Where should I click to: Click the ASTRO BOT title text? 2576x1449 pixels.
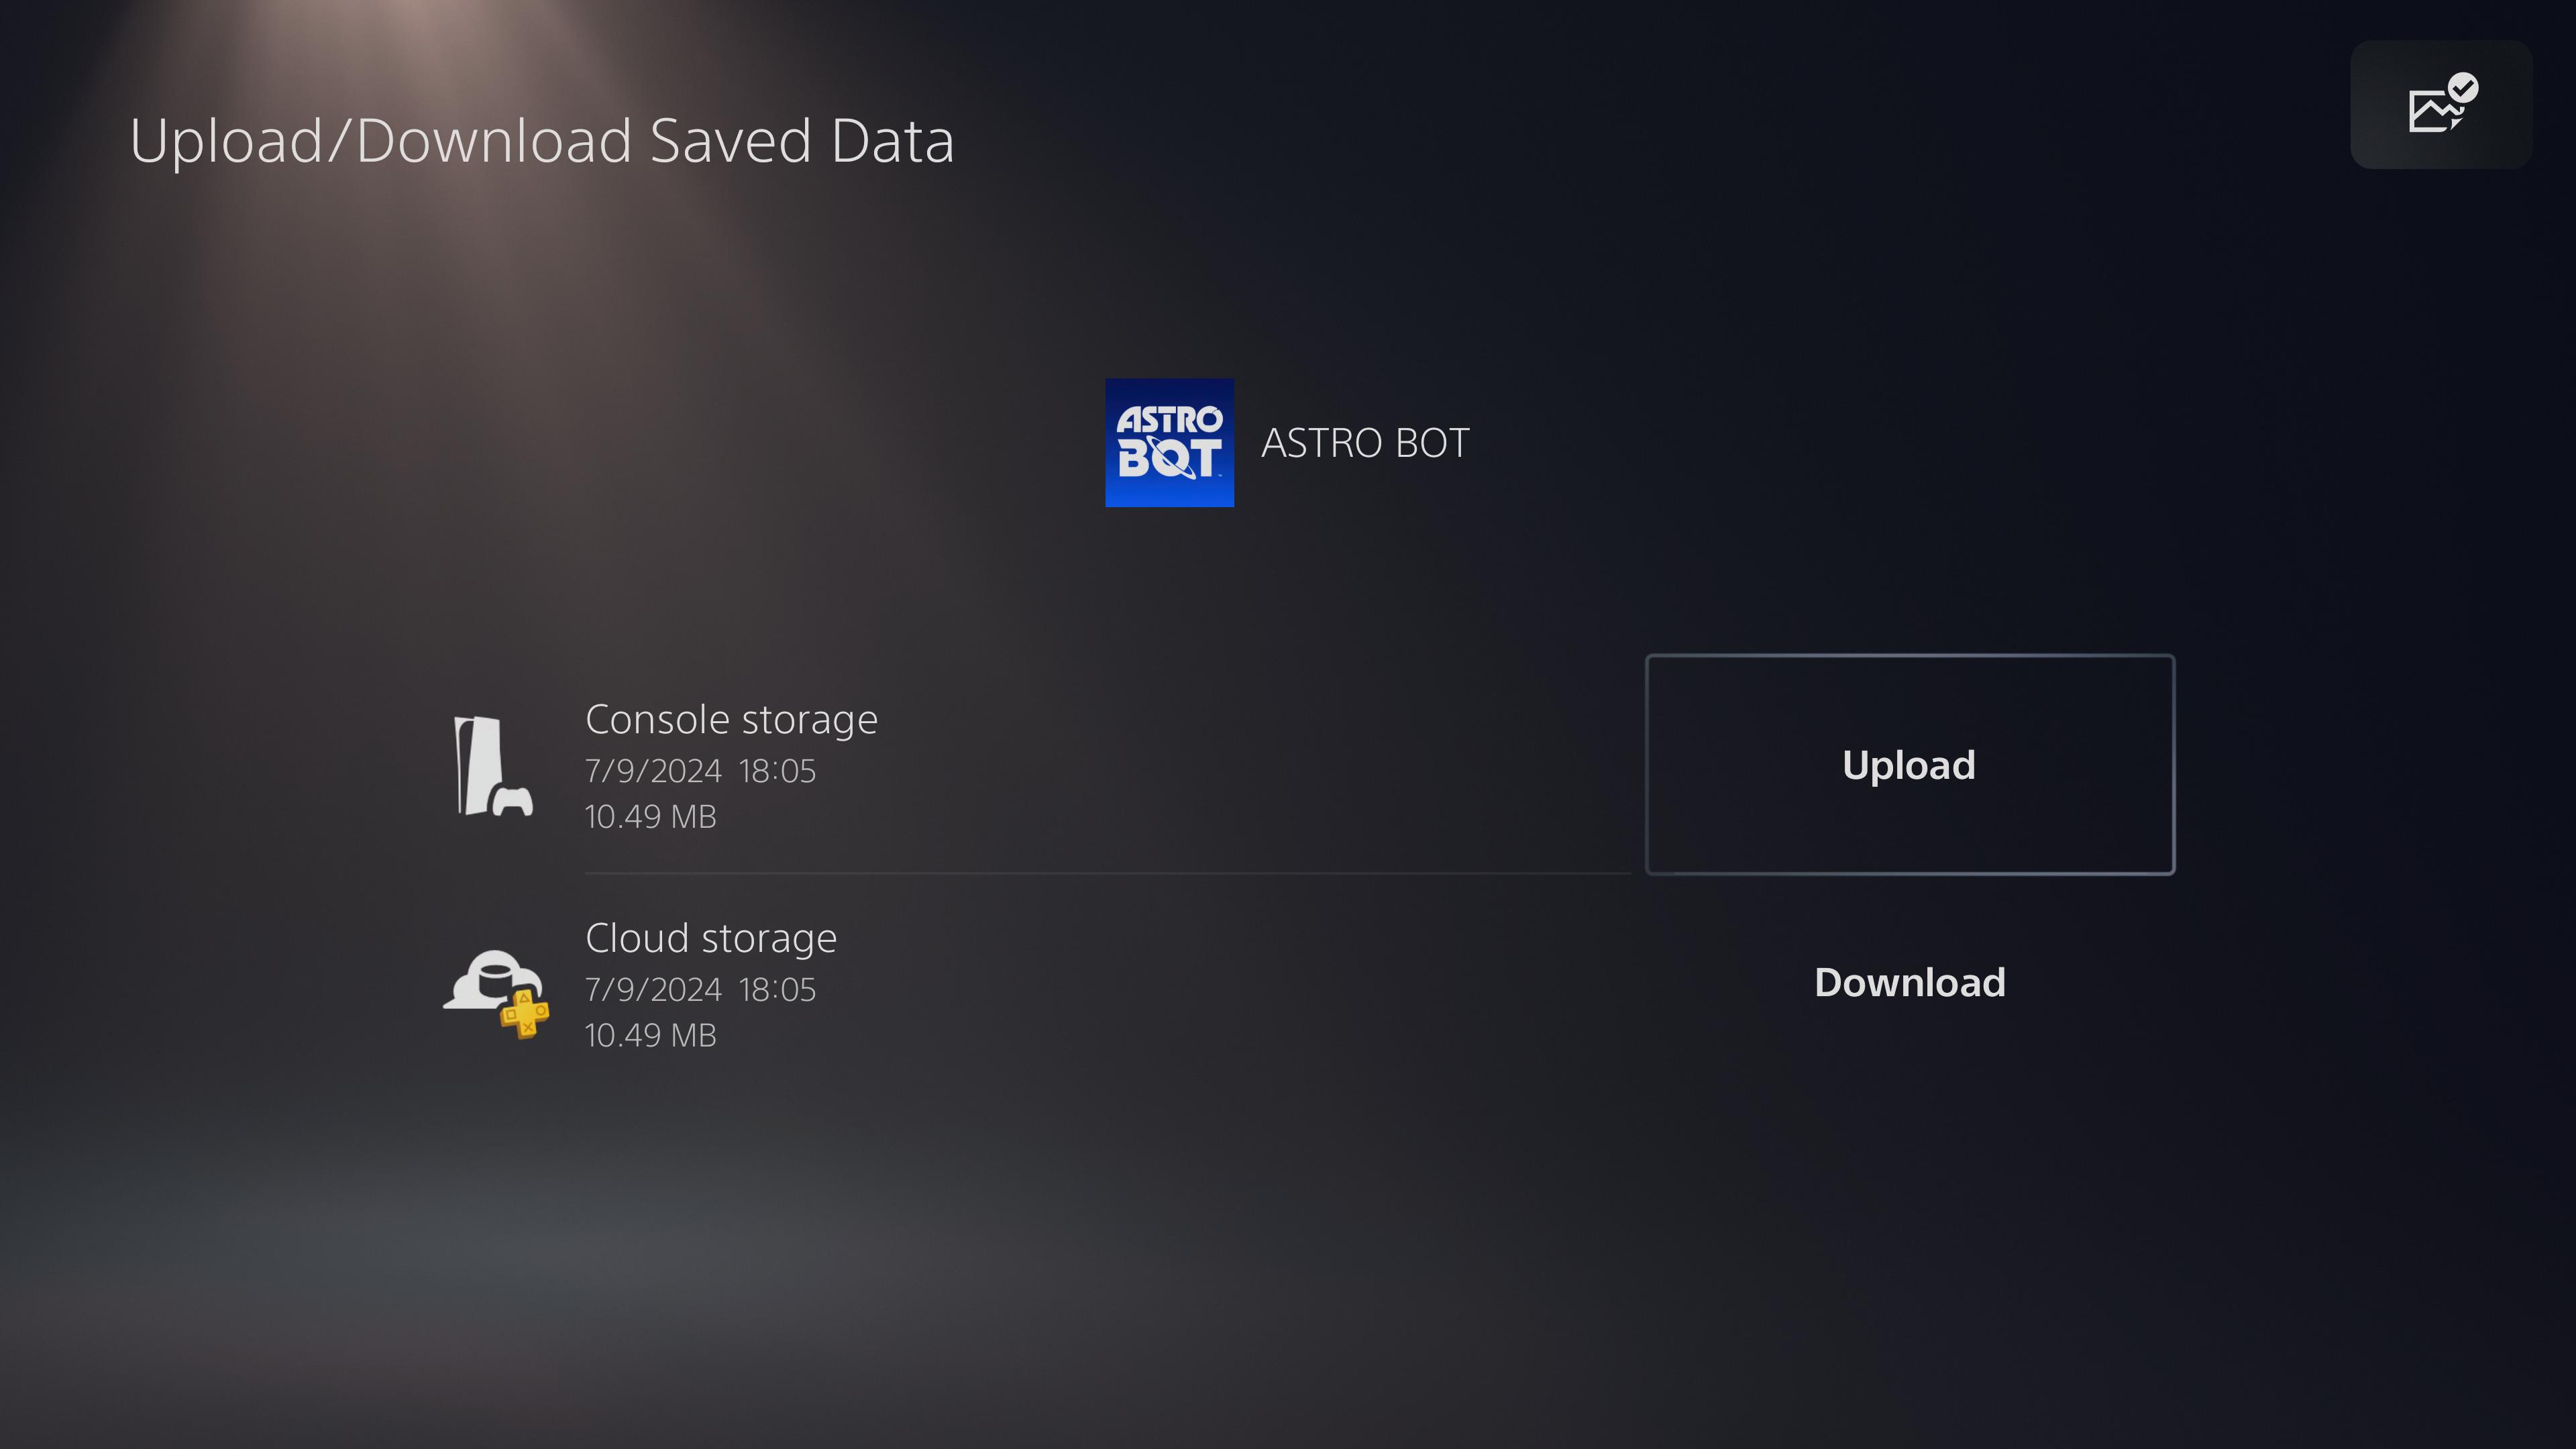tap(1365, 443)
